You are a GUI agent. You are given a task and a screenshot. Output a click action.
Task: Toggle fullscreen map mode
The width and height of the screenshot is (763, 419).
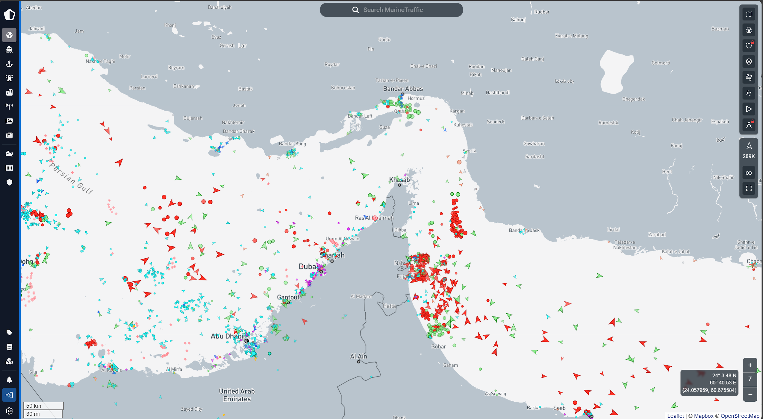pos(749,188)
